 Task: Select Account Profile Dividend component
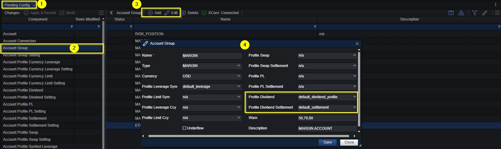(51, 90)
